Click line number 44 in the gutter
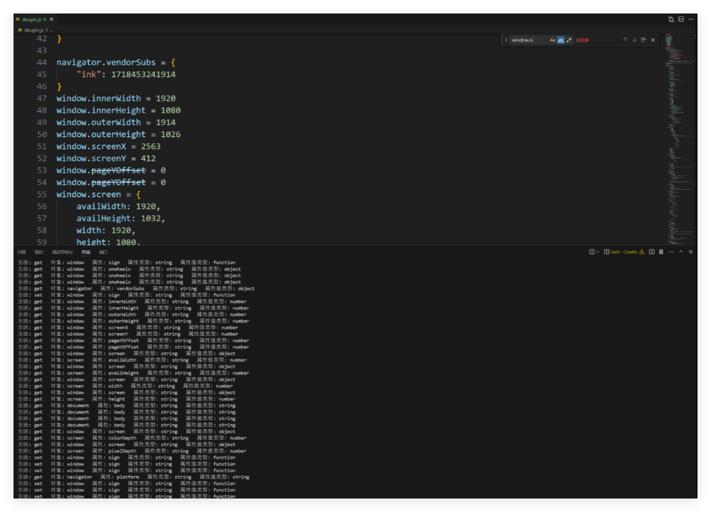This screenshot has width=711, height=512. click(42, 63)
